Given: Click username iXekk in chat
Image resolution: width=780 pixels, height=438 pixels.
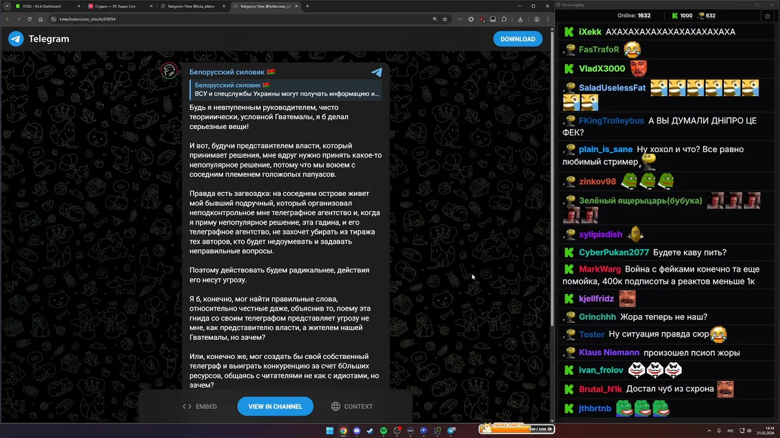Looking at the screenshot, I should 590,32.
